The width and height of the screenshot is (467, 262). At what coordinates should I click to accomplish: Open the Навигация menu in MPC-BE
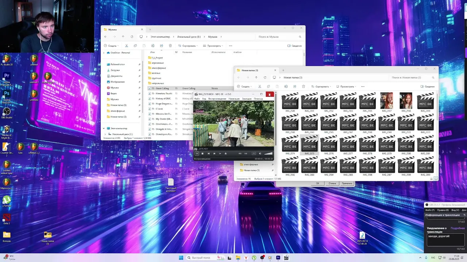point(234,99)
